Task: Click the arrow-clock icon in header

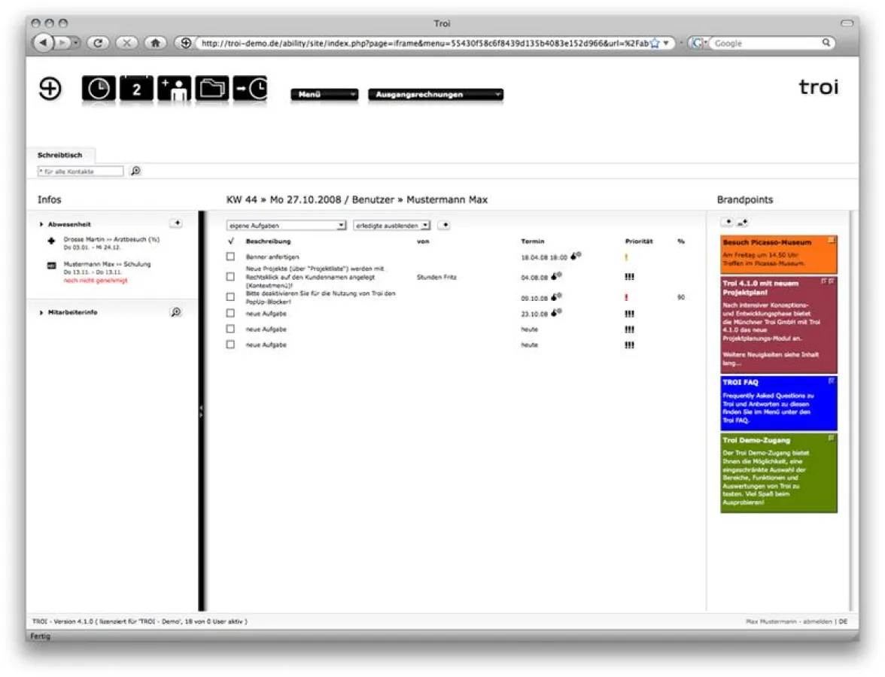Action: pos(250,89)
